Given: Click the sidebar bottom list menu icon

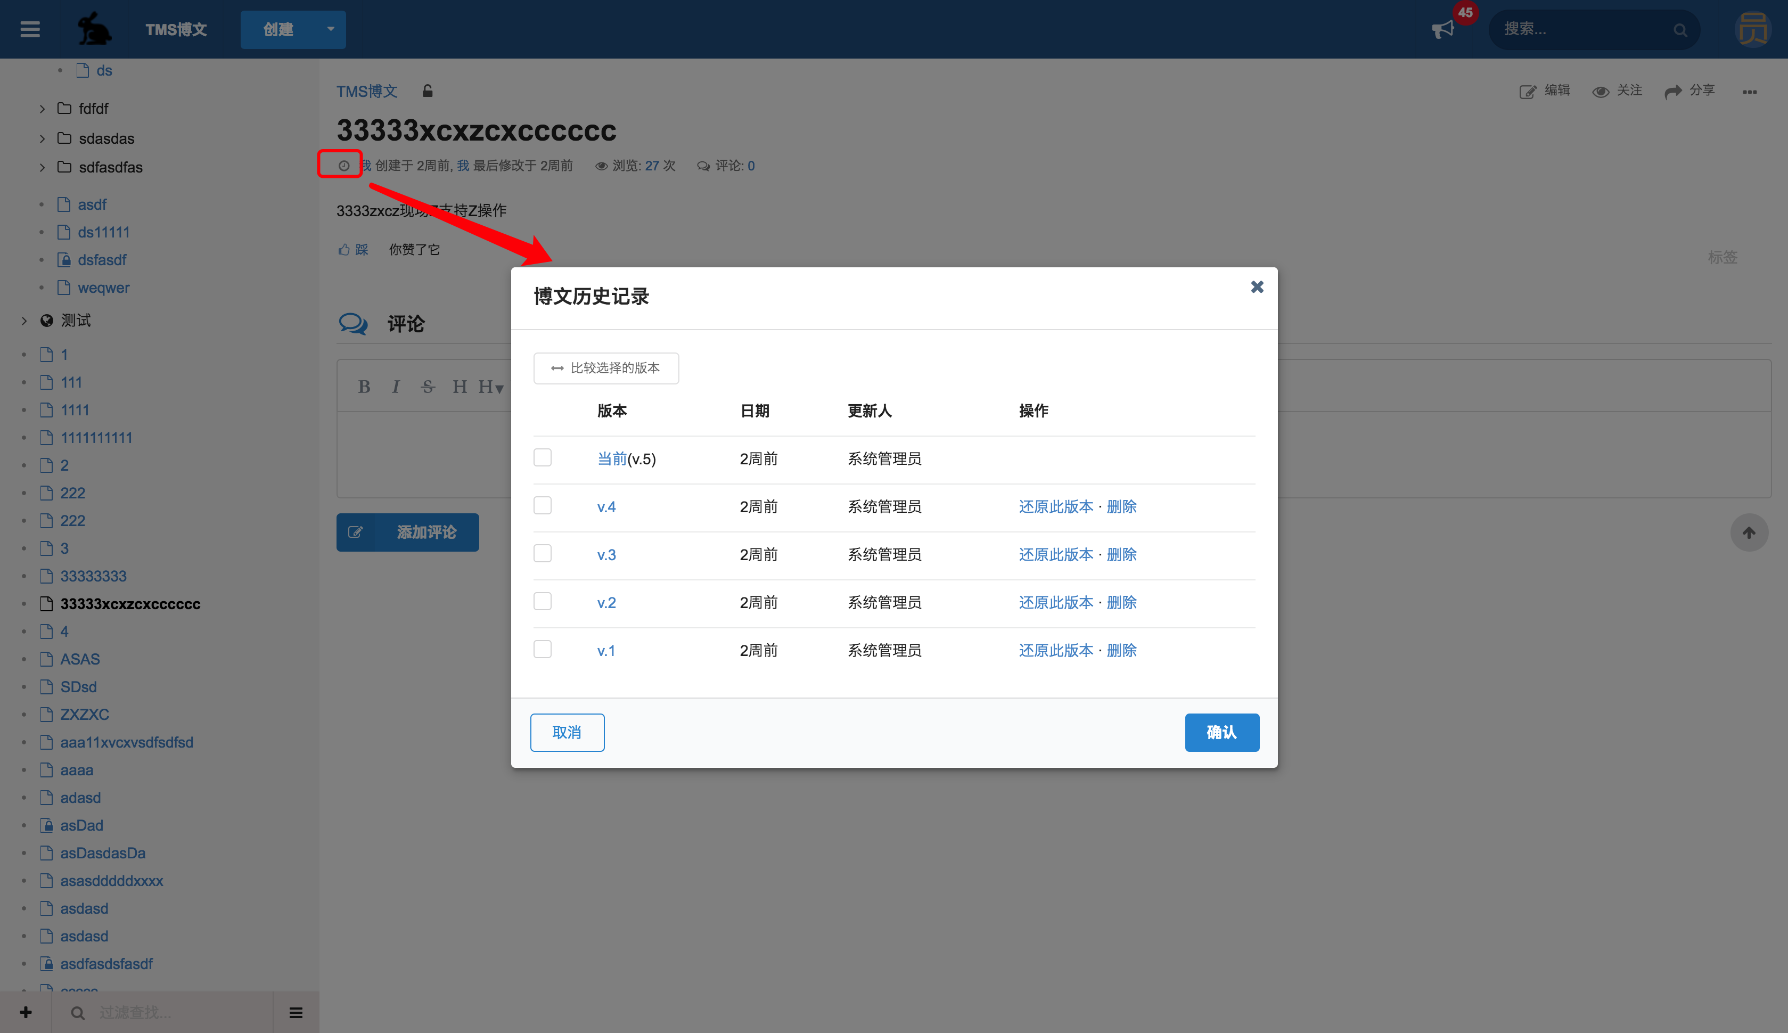Looking at the screenshot, I should click(x=296, y=1012).
